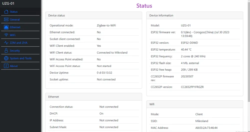Click the Ethernet port icon in sidebar
Viewport: 250px width, 132px height.
[6, 27]
